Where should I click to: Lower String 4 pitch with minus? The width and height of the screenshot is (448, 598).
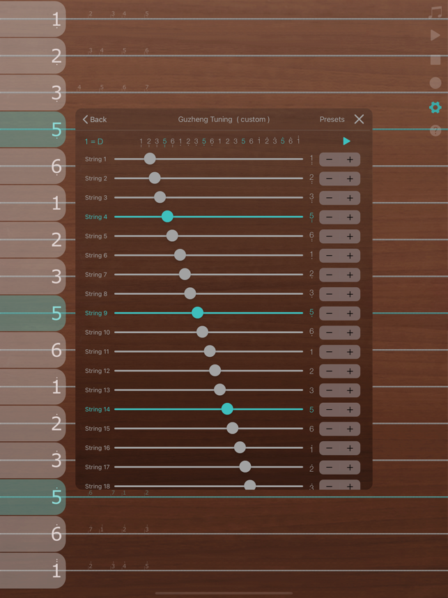[330, 217]
